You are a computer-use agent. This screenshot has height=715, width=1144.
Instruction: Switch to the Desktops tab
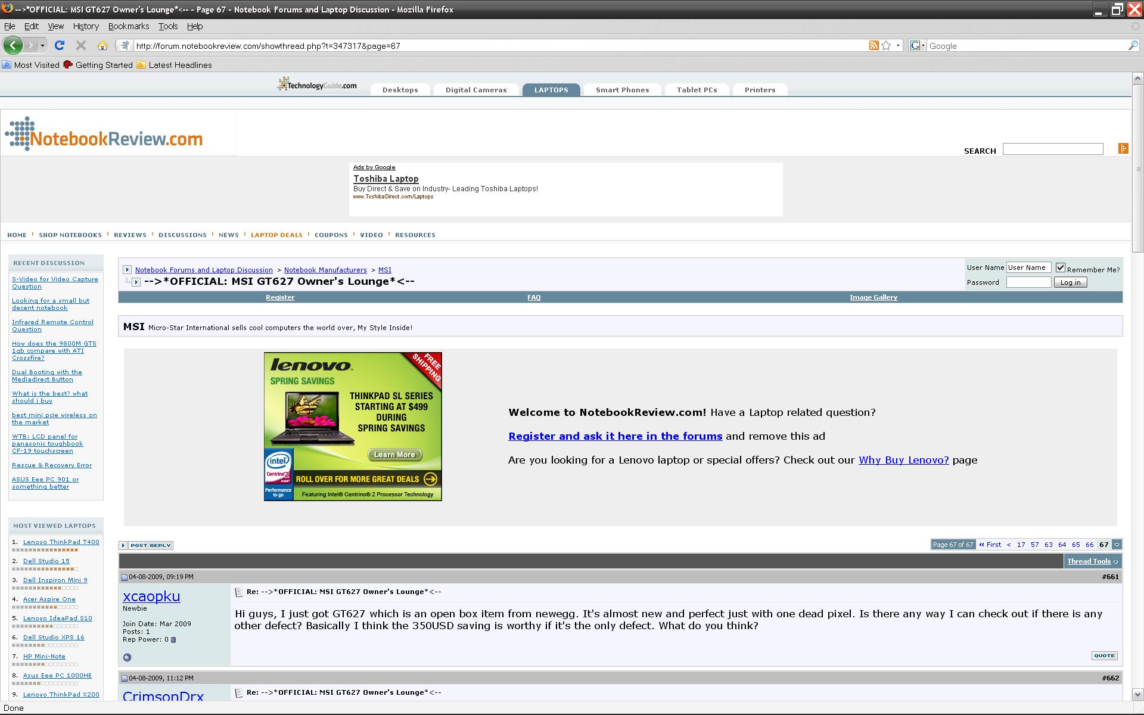click(400, 90)
